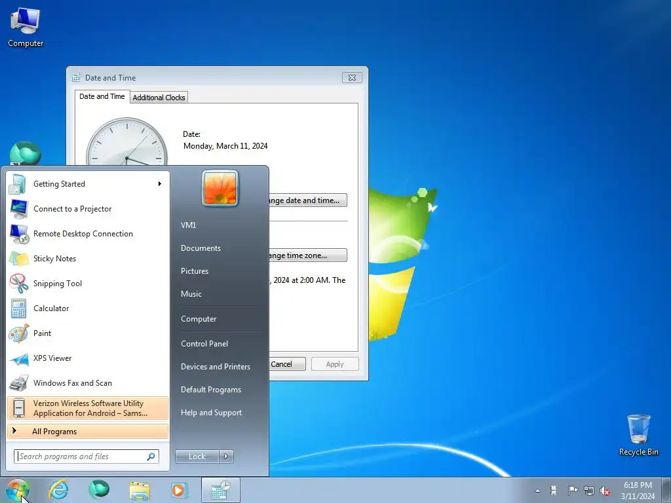Open shutdown options arrow beside Lock

pyautogui.click(x=226, y=456)
